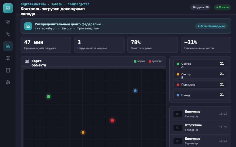Click the норма legend label
The height and width of the screenshot is (147, 236).
[x=141, y=61]
